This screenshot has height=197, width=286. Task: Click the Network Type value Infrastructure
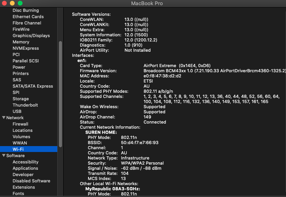pos(135,158)
